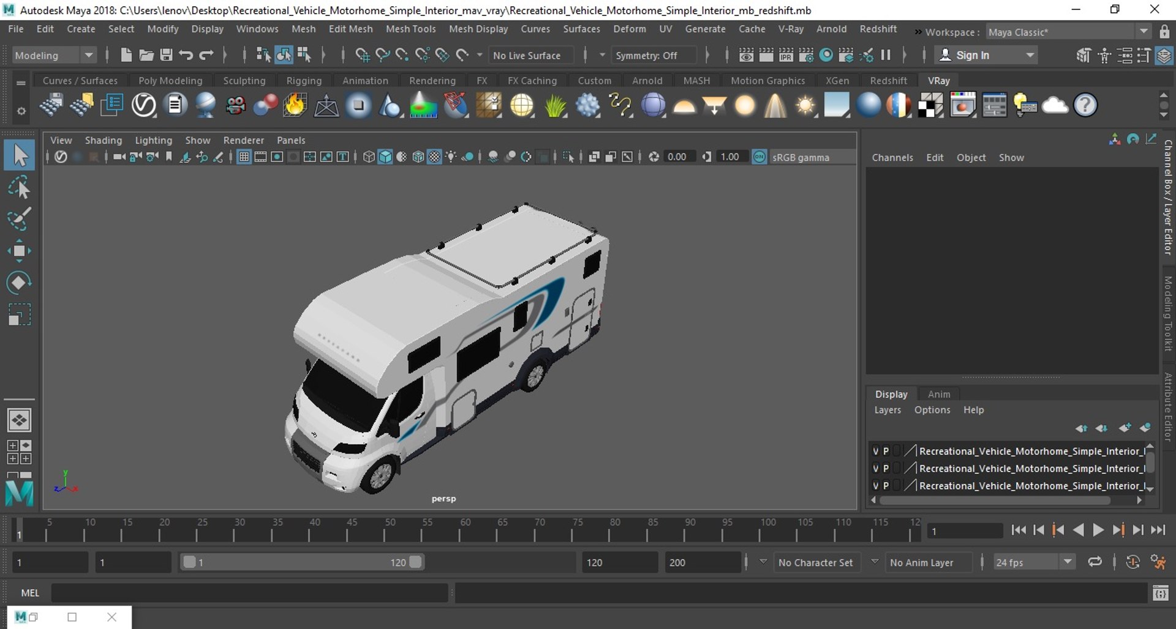Click the Redo arrow icon
The image size is (1176, 629).
(206, 55)
